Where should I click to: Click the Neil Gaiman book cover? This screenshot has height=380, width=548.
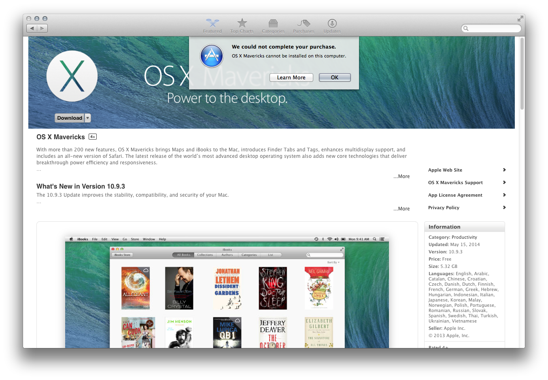pyautogui.click(x=319, y=288)
